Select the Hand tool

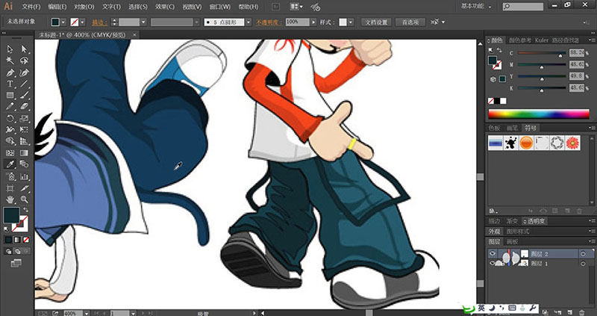[10, 199]
